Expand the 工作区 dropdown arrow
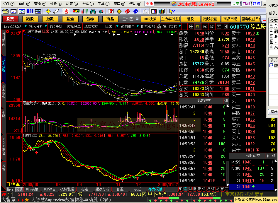This screenshot has height=203, width=278. [x=137, y=19]
